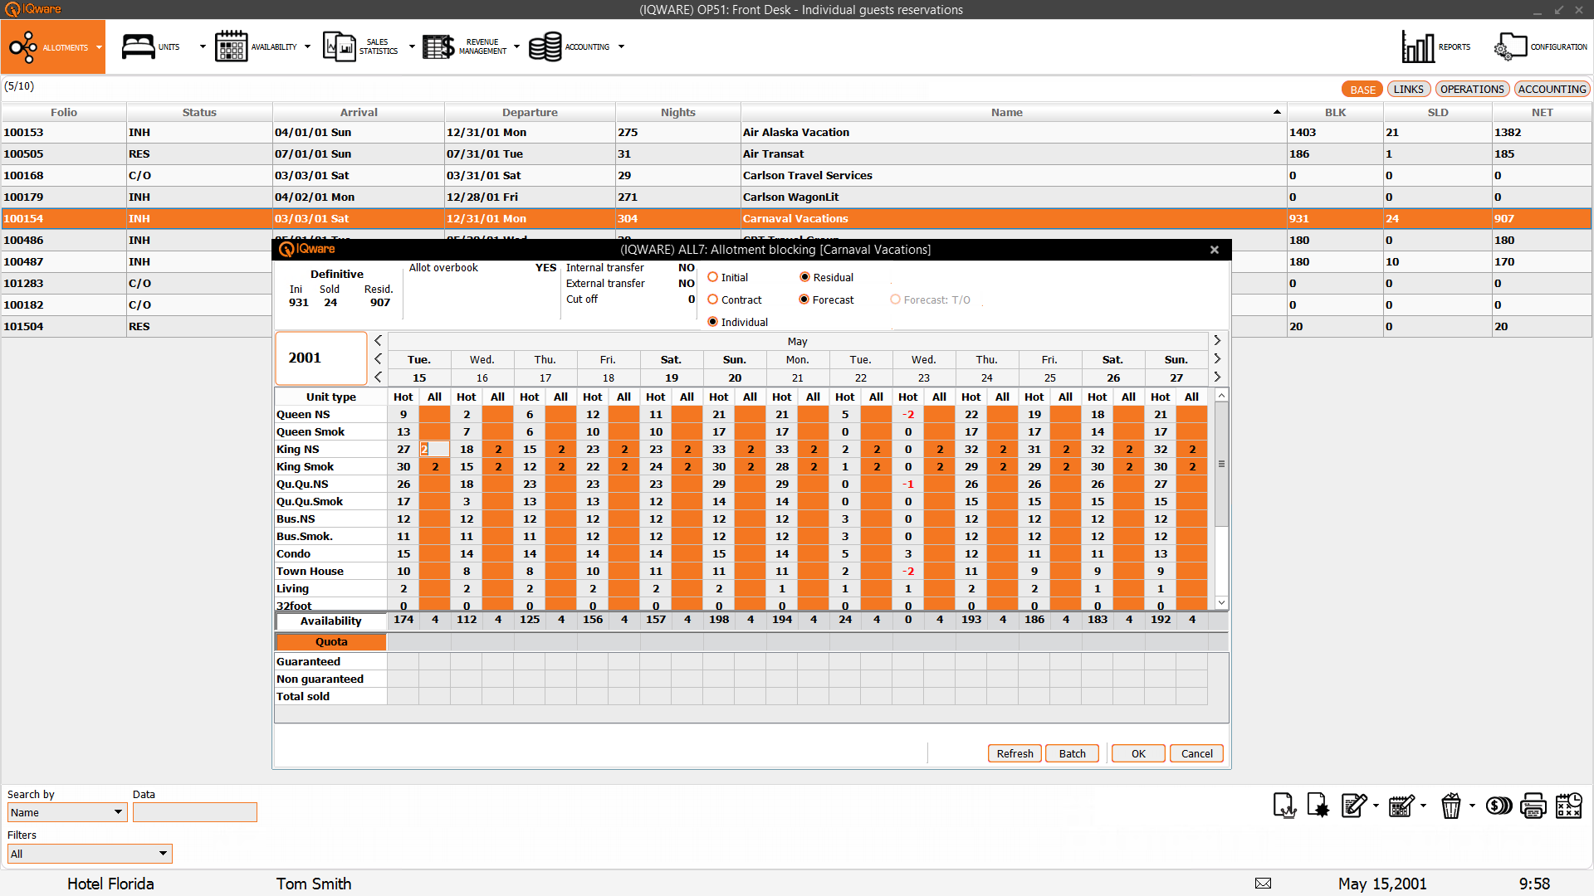Confirm with the OK button

coord(1138,753)
